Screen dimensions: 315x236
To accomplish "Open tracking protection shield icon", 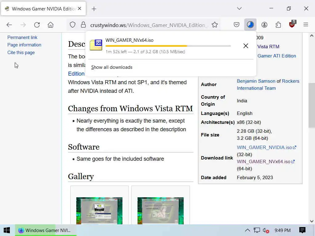I will 73,25.
